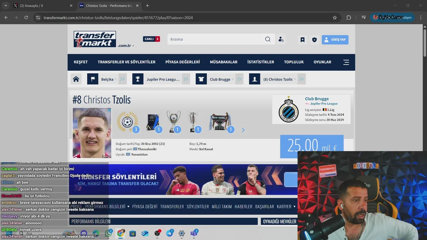Open the Milli Takım player tab
The image size is (427, 240).
click(222, 207)
